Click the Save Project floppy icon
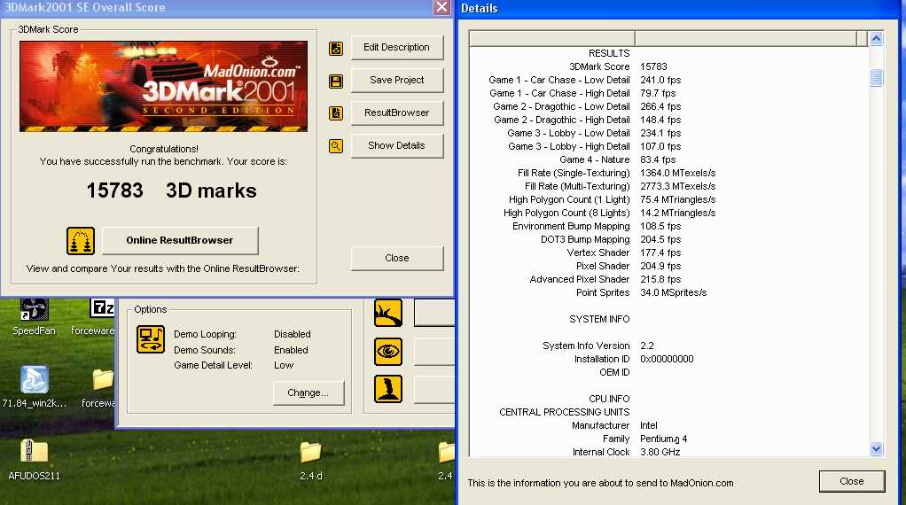 (336, 82)
